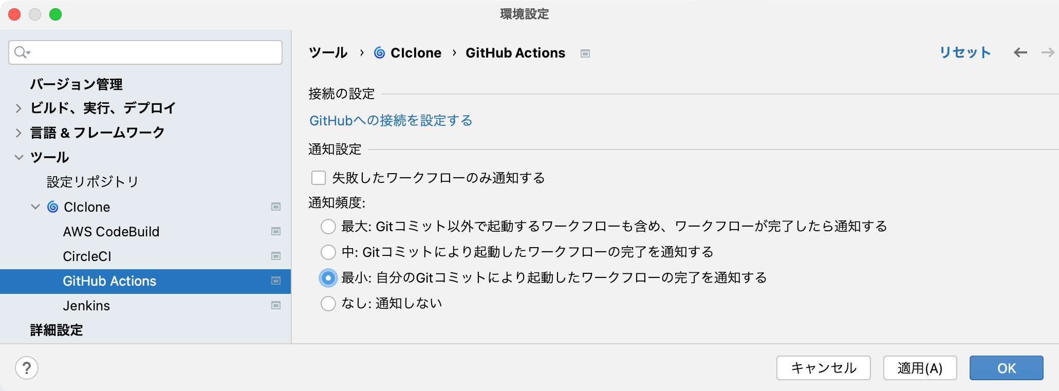Open 設定リポジトリ in the sidebar
Viewport: 1059px width, 391px height.
(x=92, y=182)
